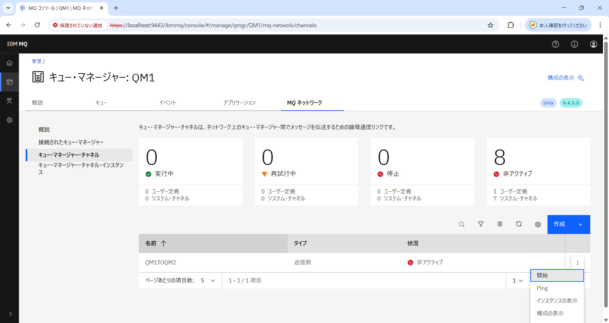Click the 停止 status card
The image size is (609, 323).
[422, 172]
